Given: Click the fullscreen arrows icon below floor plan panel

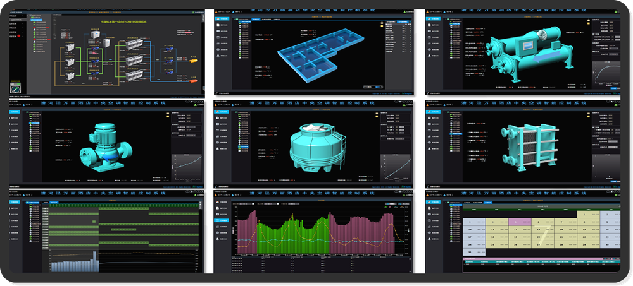Looking at the screenshot, I should (216, 93).
